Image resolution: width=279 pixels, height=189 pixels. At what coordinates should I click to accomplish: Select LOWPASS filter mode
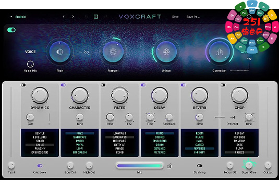point(120,133)
